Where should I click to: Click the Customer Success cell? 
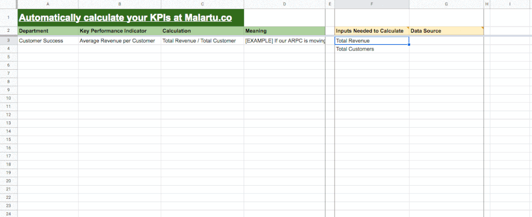click(x=48, y=40)
